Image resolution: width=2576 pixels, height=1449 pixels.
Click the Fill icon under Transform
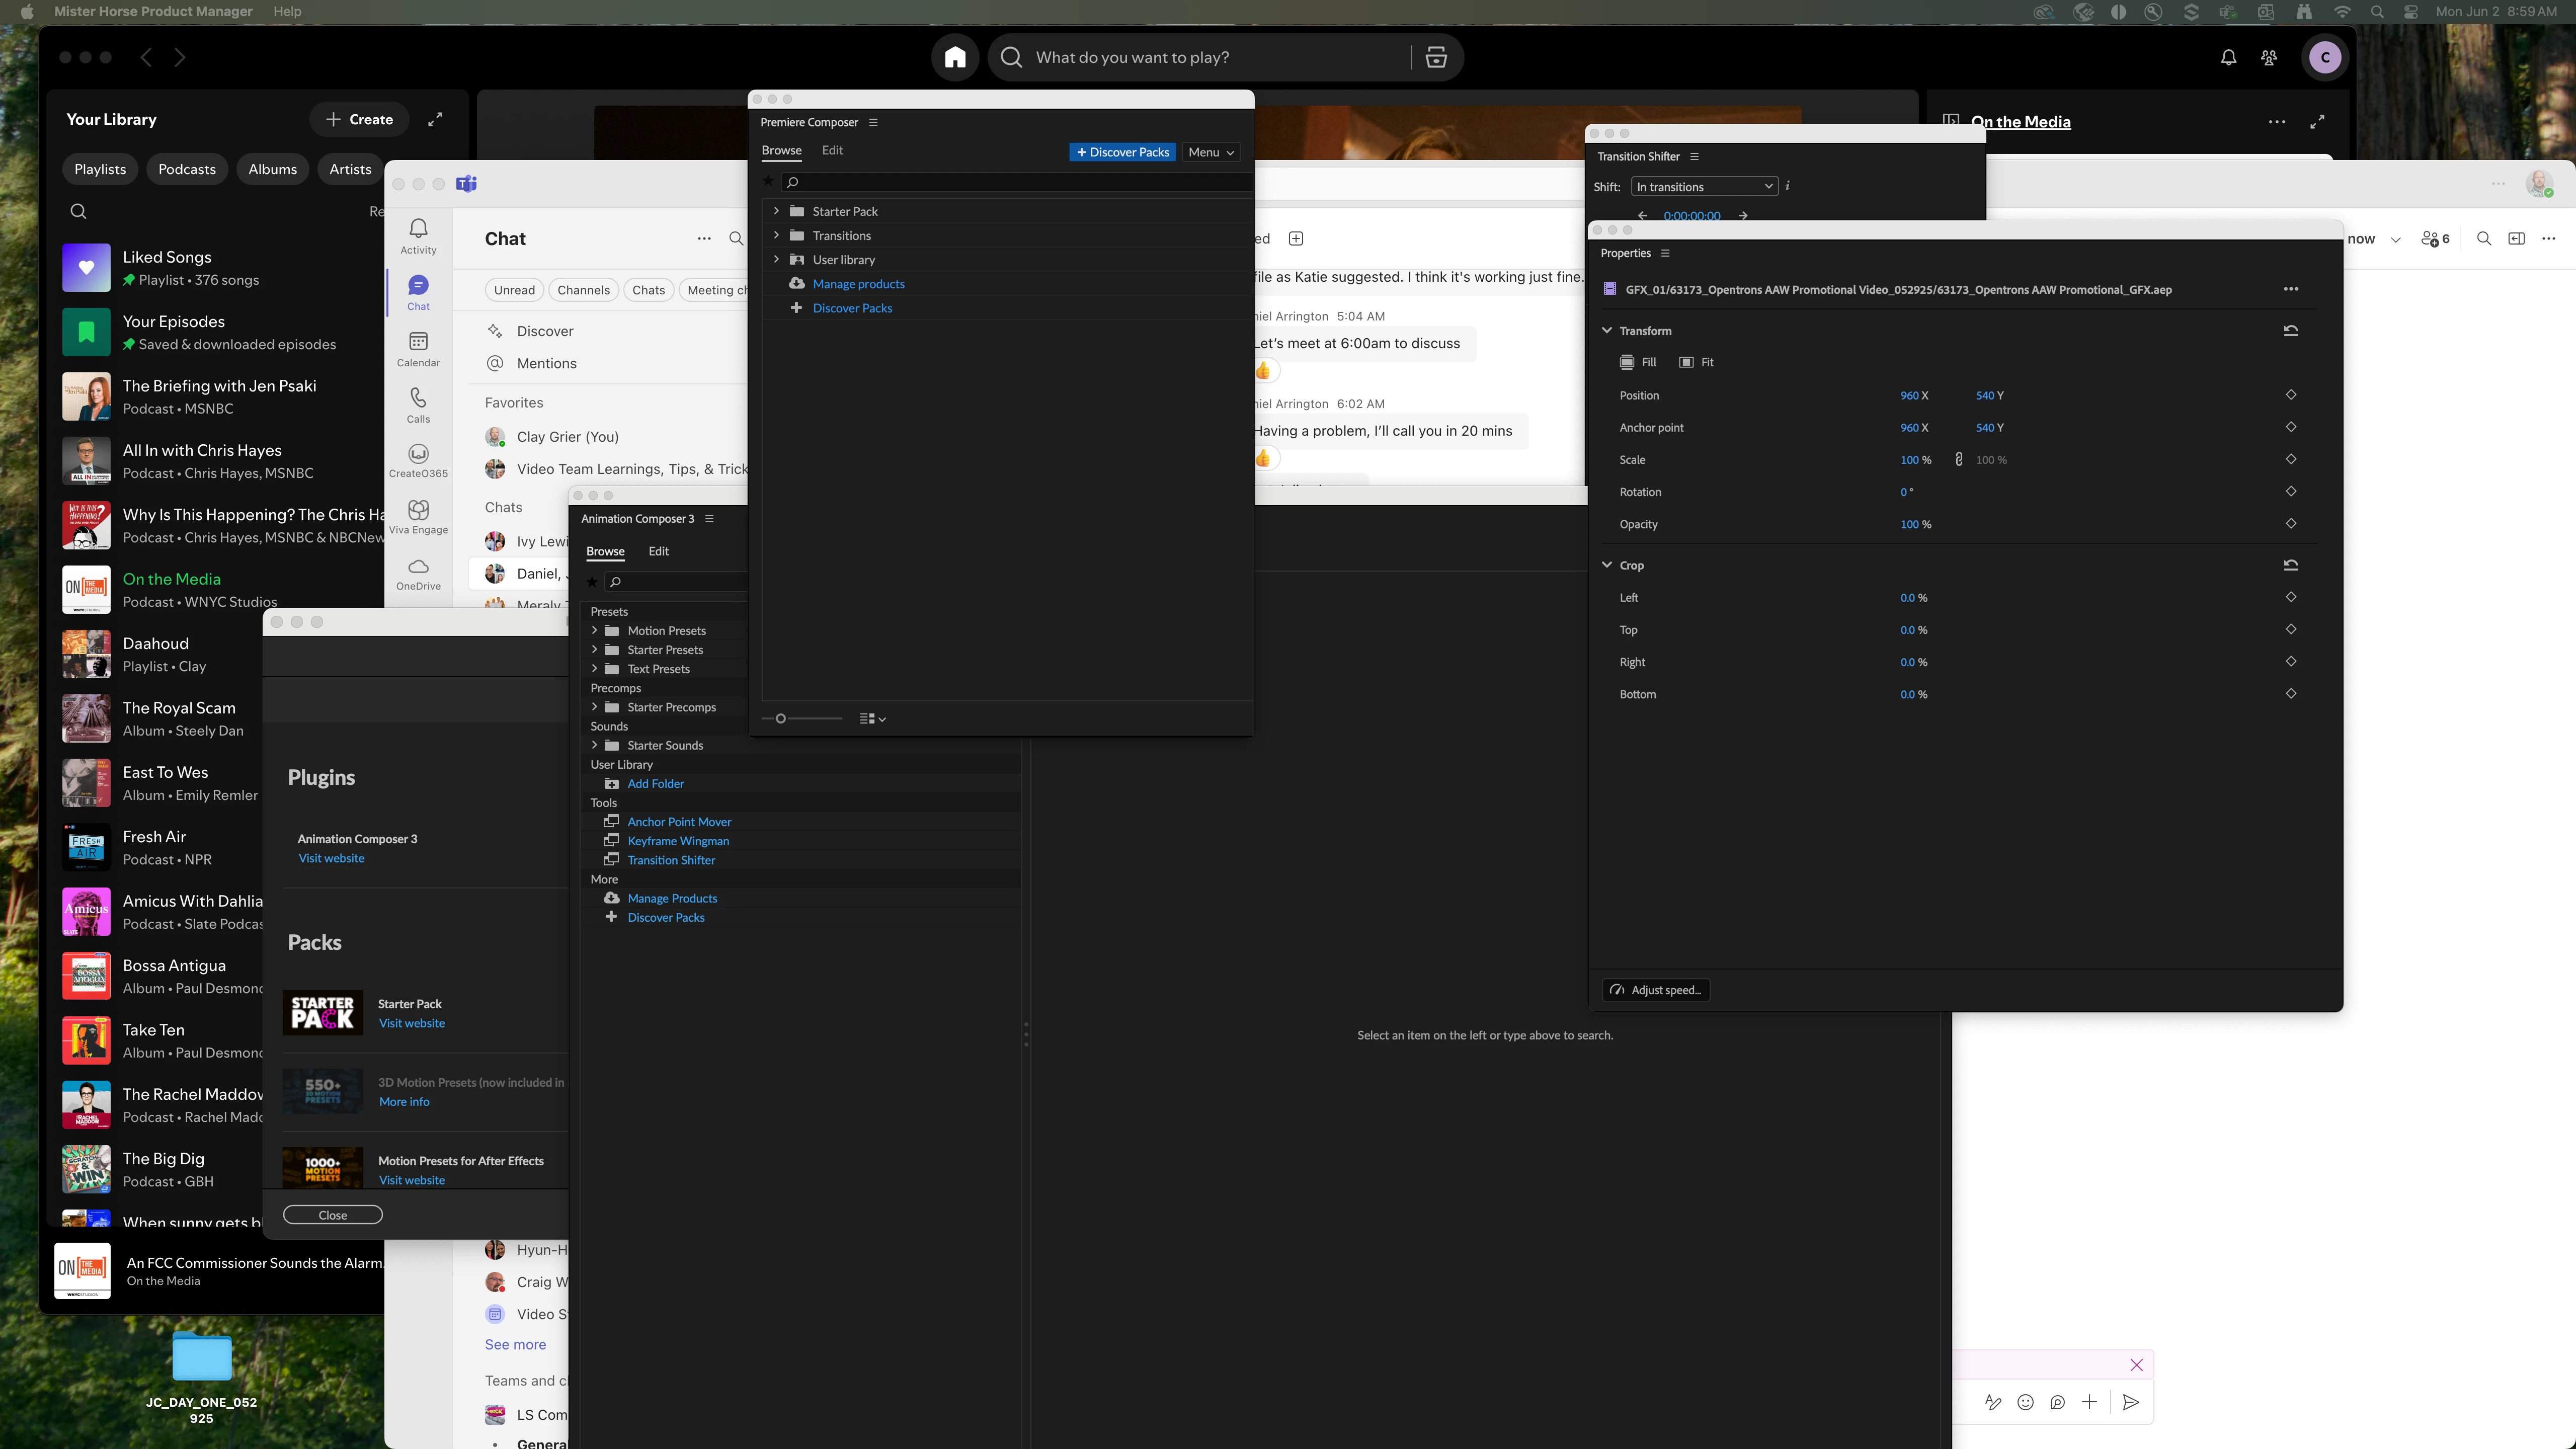coord(1628,362)
